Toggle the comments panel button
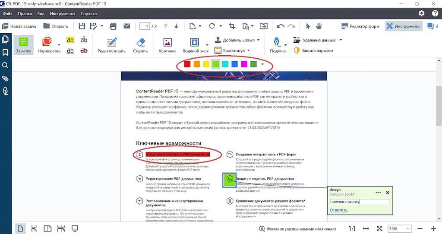 point(433,26)
